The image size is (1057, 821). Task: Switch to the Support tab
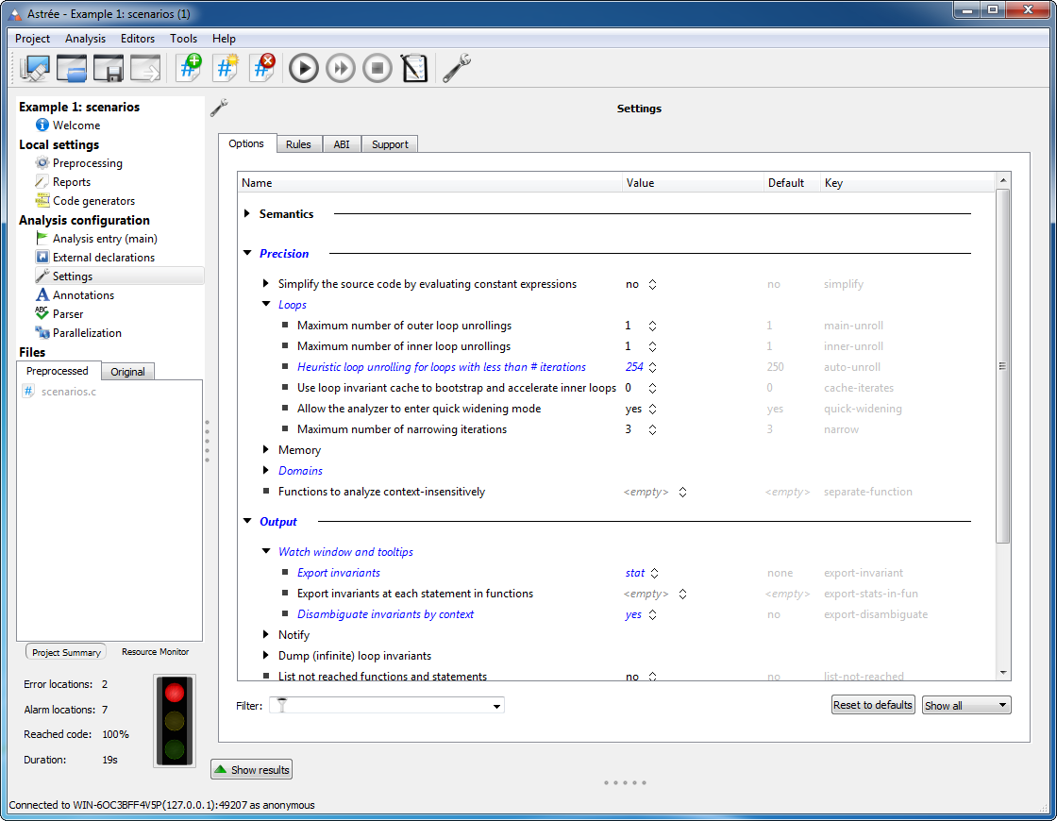point(390,144)
